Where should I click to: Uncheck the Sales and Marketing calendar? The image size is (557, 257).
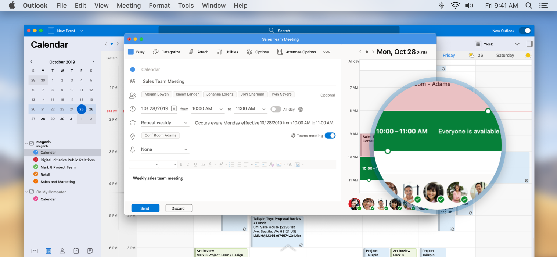(x=36, y=182)
